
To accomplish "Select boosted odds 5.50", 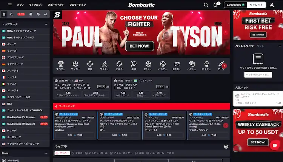I will 120,135.
